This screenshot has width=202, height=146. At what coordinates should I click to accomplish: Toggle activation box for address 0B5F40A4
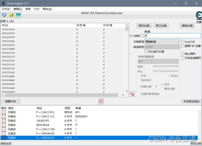click(x=4, y=125)
